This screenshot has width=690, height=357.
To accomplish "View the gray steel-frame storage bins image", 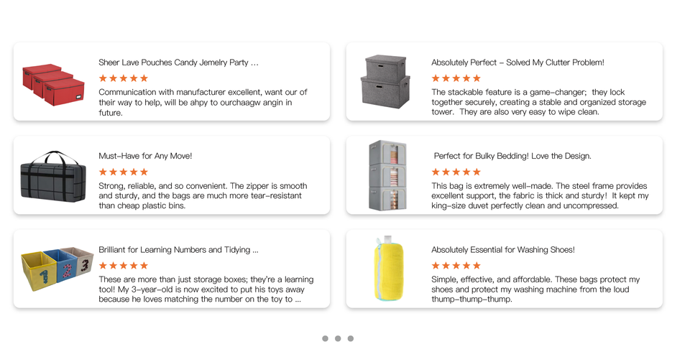I will point(387,175).
